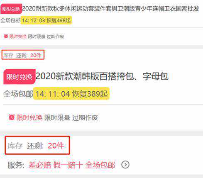Image resolution: width=203 pixels, height=178 pixels.
Task: Click the yellow 14:12:03 恢复498起 countdown tag
Action: pos(46,20)
